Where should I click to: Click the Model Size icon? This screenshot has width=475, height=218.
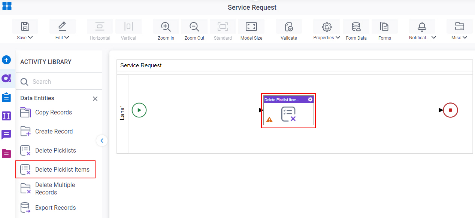[251, 27]
